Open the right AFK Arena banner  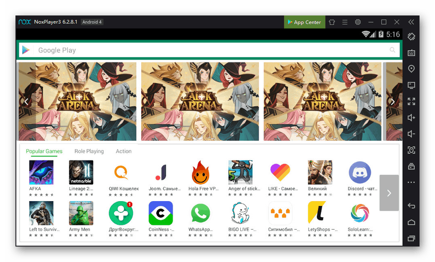coord(323,102)
